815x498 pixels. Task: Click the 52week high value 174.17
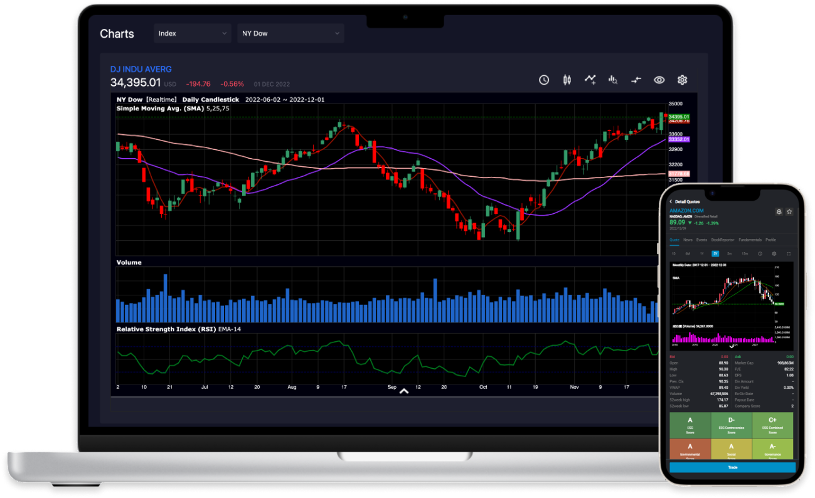722,400
